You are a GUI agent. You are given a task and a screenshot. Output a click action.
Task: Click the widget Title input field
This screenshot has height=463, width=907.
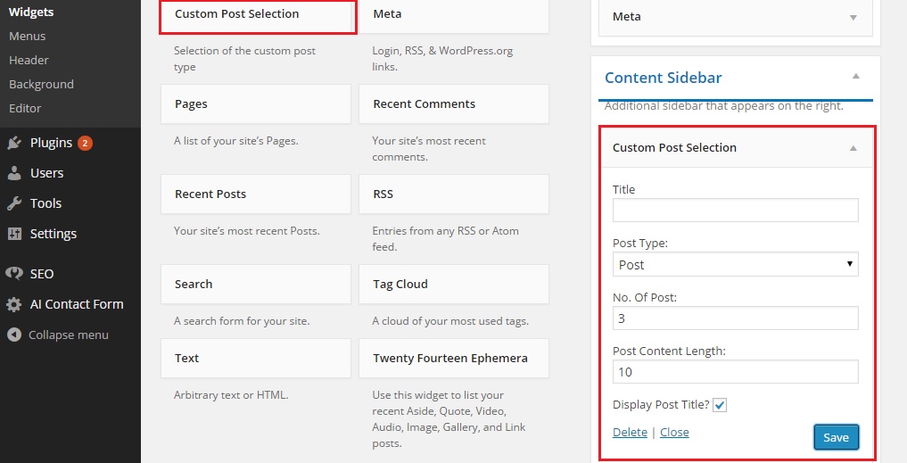coord(735,210)
